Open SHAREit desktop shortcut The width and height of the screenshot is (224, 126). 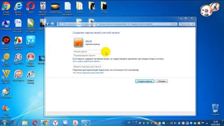[x=31, y=41]
